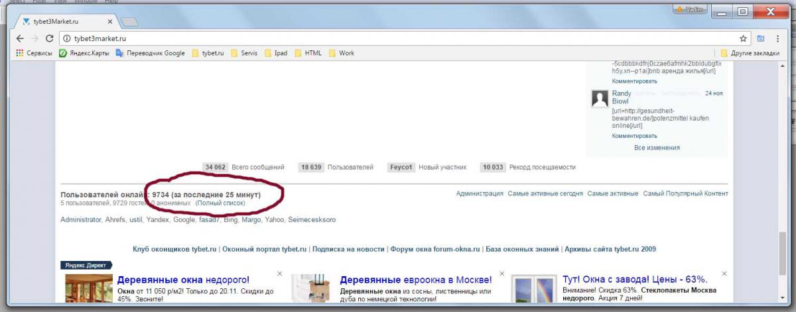Open the Переводчик Google bookmark
796x312 pixels.
[x=150, y=53]
